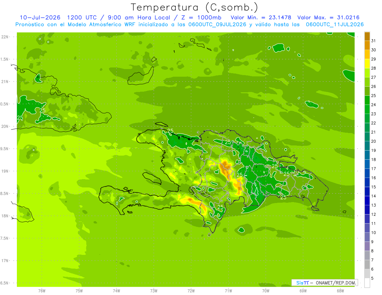Click the '76W' longitude label
Image resolution: width=382 pixels, height=295 pixels.
(42, 291)
